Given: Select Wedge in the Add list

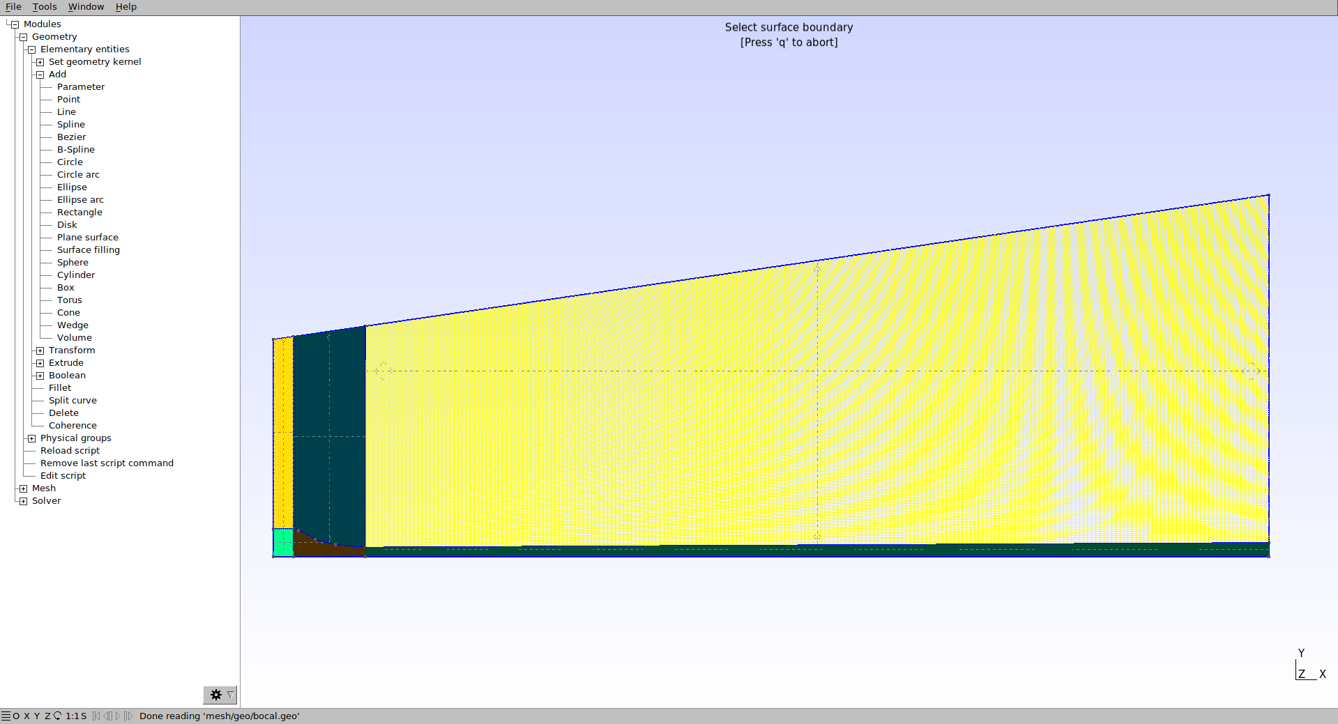Looking at the screenshot, I should (x=73, y=325).
